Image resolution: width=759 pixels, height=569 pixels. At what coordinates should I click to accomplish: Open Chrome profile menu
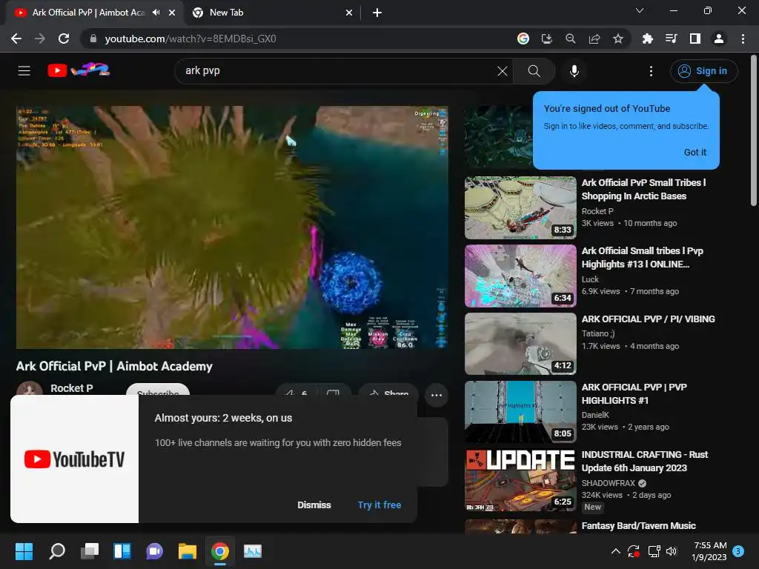[x=719, y=39]
